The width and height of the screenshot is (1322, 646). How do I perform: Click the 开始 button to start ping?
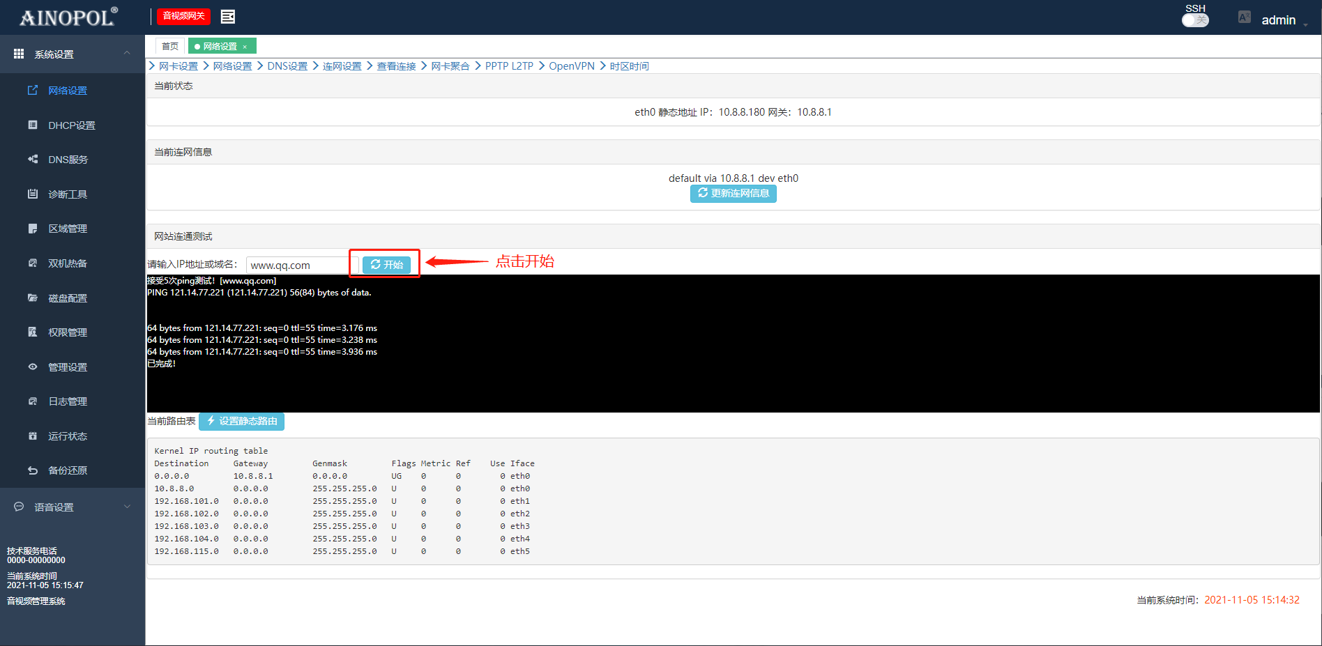[387, 265]
